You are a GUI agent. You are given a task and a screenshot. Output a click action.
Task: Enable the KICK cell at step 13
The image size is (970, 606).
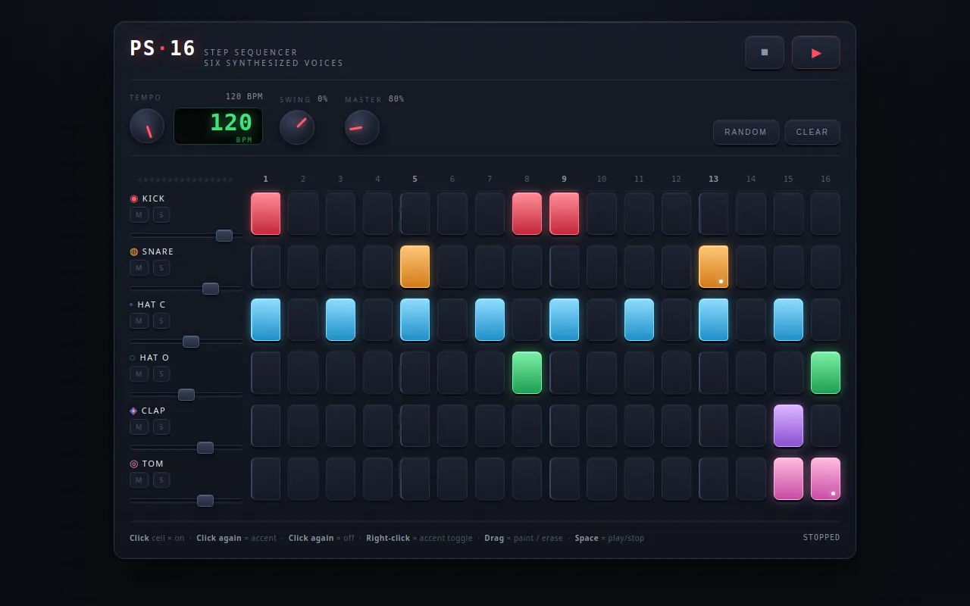point(714,214)
